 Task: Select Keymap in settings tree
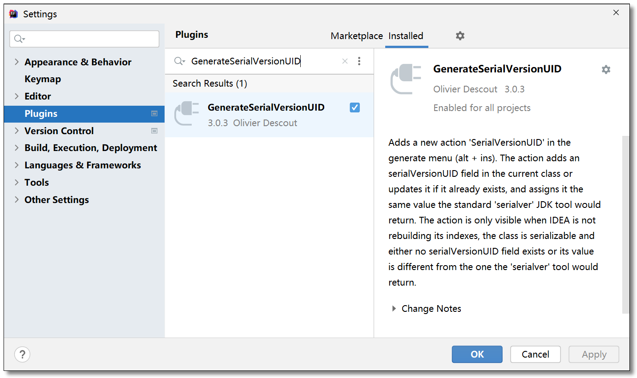click(x=43, y=79)
